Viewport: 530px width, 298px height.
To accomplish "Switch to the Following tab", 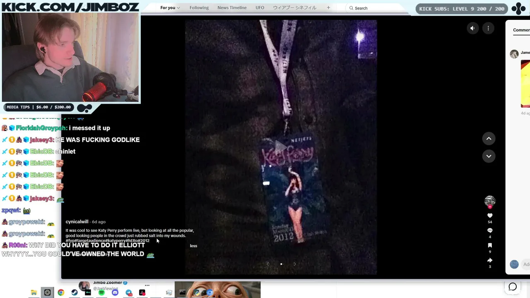I will 199,8.
